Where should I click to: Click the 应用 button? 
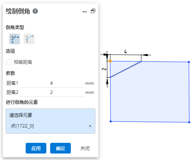click(x=36, y=148)
